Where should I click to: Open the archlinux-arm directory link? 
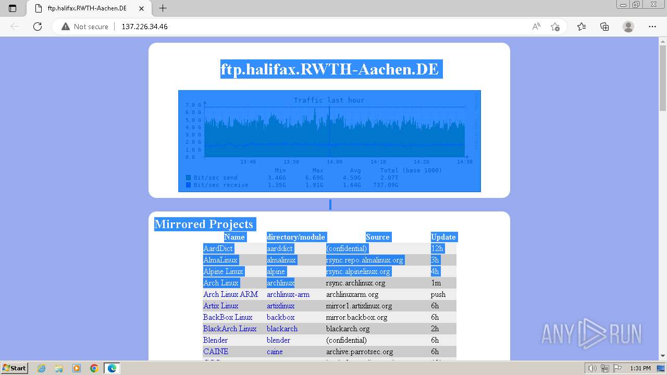click(288, 294)
